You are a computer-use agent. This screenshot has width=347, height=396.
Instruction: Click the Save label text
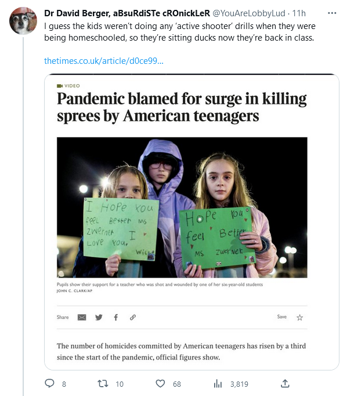(281, 316)
